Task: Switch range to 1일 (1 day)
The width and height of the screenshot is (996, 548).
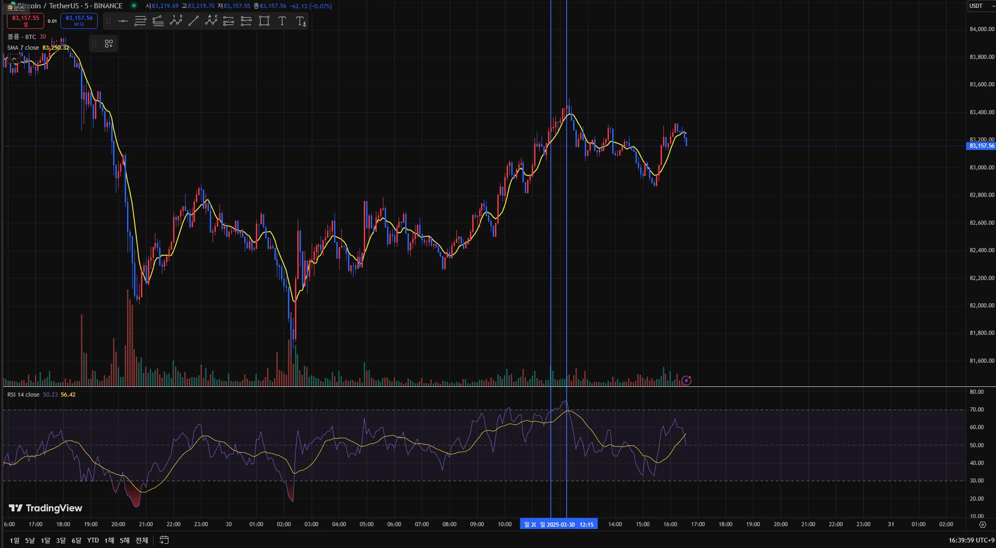Action: pos(15,540)
